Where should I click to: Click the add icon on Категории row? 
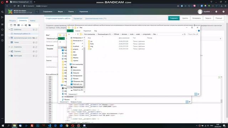[x=33, y=56]
